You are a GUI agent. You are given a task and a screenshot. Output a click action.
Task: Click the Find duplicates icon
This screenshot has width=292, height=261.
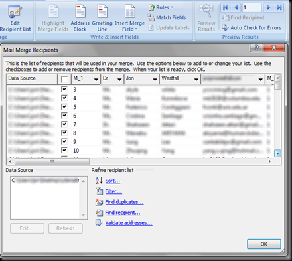99,202
